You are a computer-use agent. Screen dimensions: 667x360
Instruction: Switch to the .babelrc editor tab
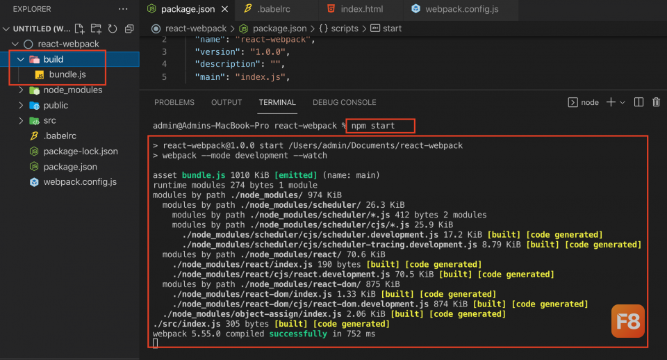pyautogui.click(x=277, y=9)
